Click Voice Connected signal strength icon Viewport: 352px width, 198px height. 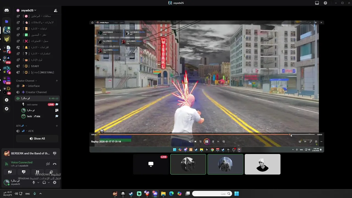[x=6, y=164]
